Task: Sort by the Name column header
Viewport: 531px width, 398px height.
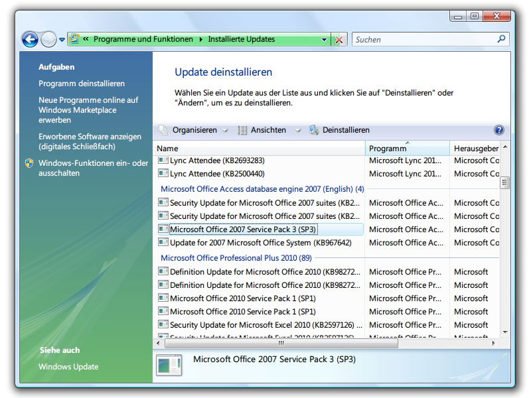Action: pos(260,148)
